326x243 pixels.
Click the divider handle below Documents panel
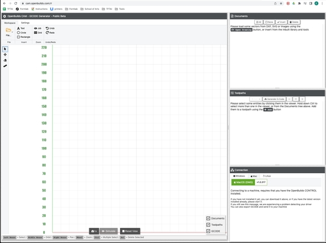pyautogui.click(x=277, y=88)
